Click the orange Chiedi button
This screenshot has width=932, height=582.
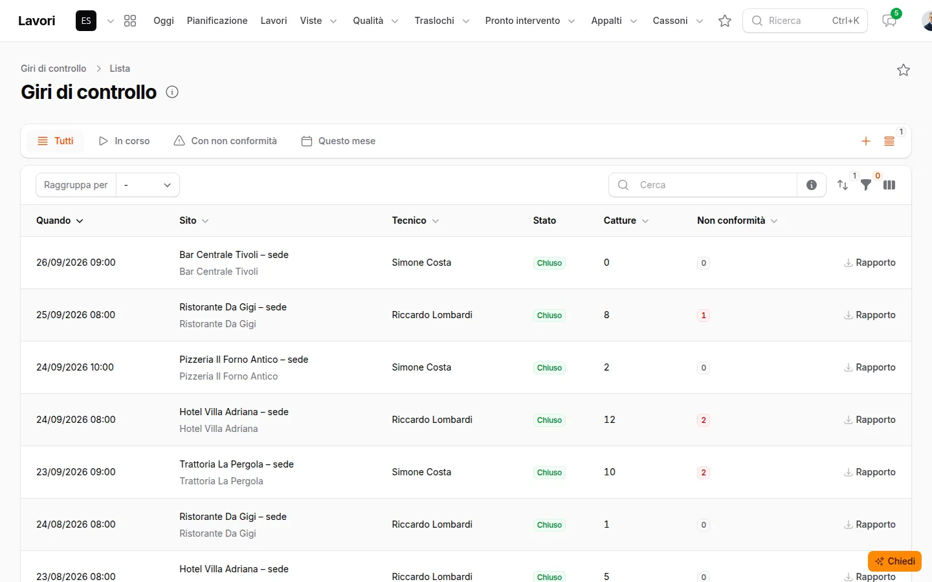point(894,561)
